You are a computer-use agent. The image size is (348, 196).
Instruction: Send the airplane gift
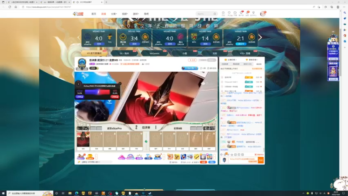pos(190,157)
